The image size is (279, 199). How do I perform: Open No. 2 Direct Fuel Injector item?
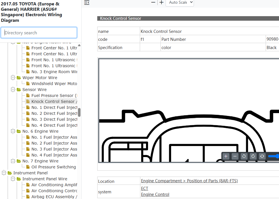click(54, 113)
